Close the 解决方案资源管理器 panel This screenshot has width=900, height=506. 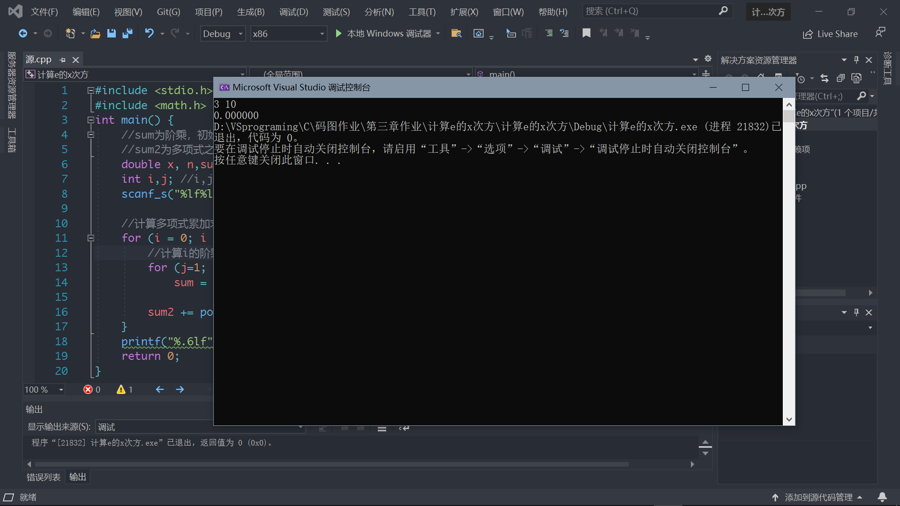pyautogui.click(x=869, y=60)
